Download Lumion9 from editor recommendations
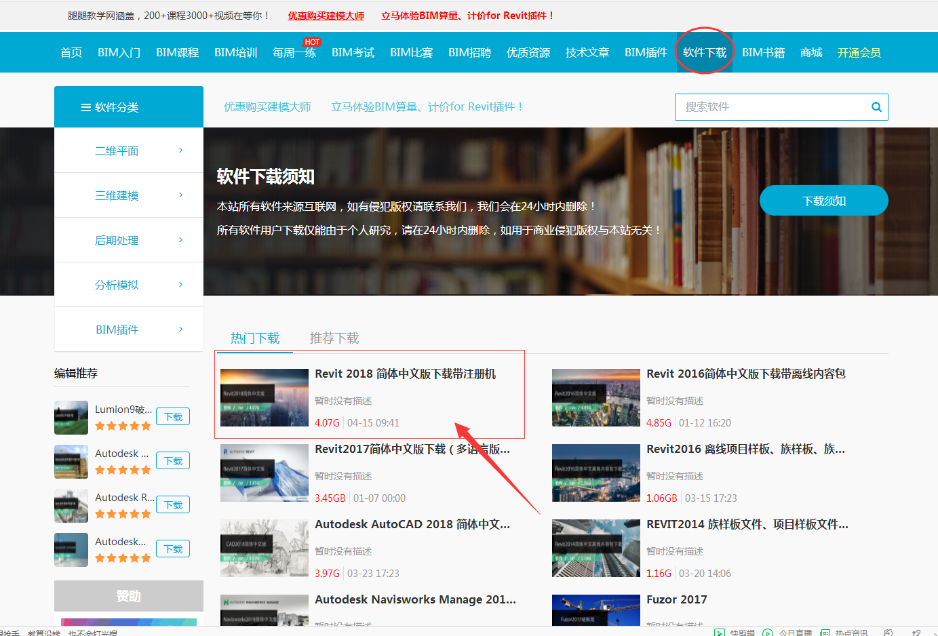 click(173, 417)
